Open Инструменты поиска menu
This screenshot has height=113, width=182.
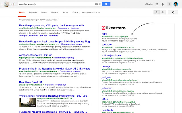click(91, 12)
